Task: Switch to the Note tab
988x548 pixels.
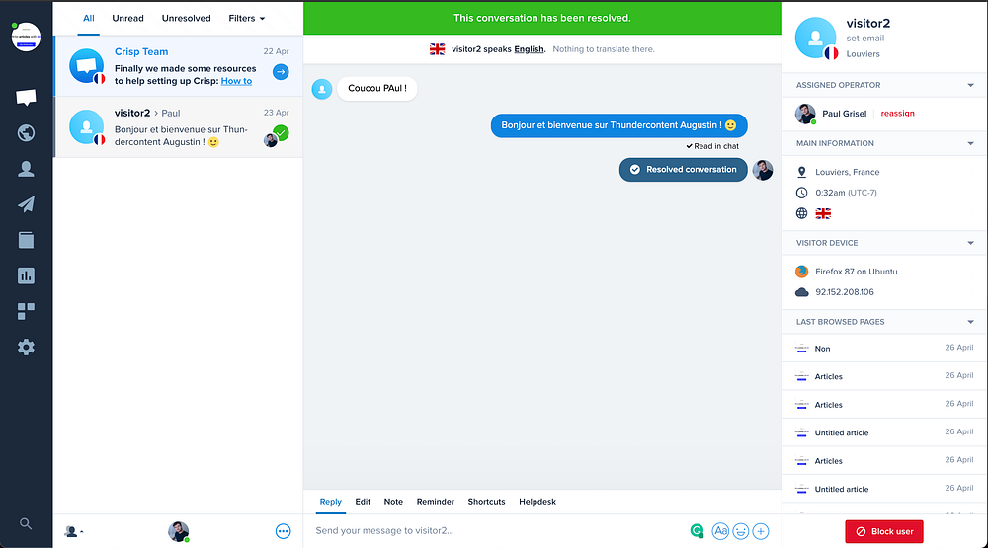Action: [393, 502]
